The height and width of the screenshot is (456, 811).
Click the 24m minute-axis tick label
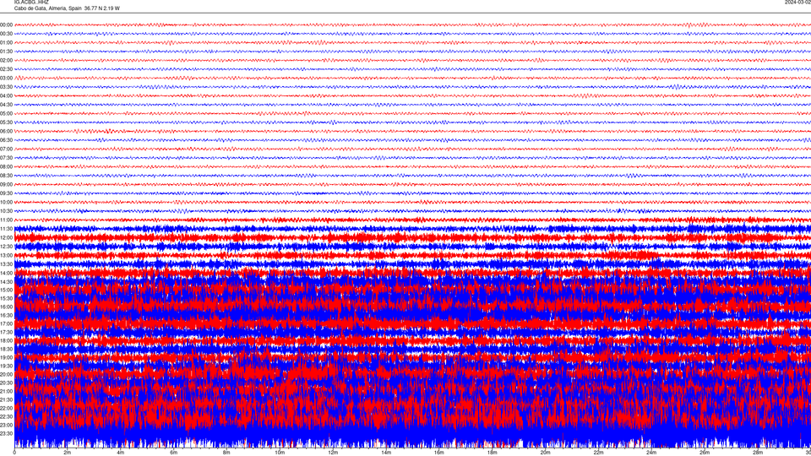651,453
